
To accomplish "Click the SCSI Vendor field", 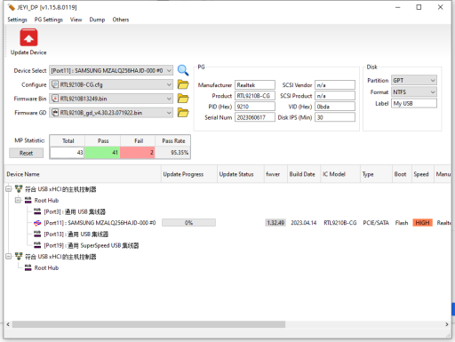I will point(335,85).
